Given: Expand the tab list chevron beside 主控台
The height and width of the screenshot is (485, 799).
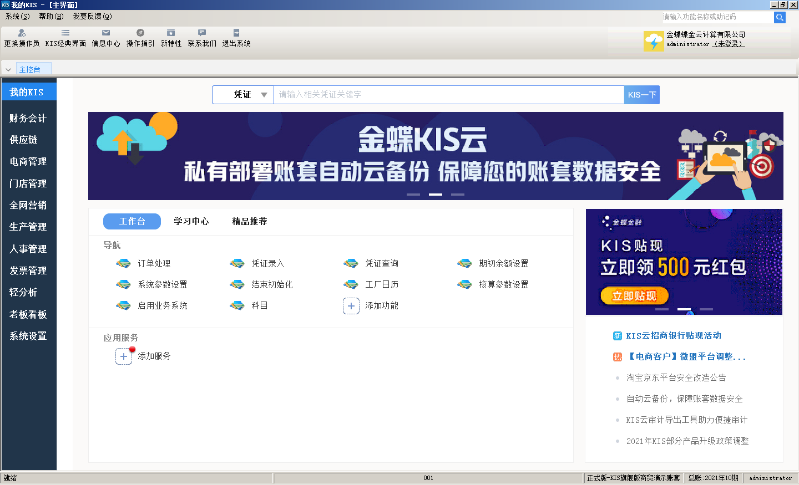Looking at the screenshot, I should 8,69.
